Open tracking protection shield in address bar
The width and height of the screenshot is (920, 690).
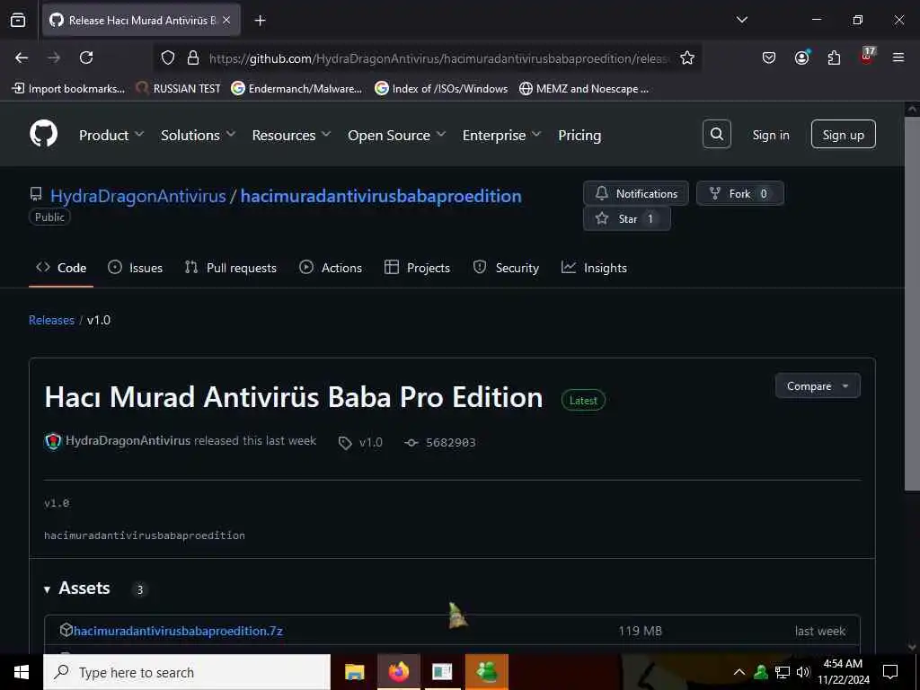point(168,57)
